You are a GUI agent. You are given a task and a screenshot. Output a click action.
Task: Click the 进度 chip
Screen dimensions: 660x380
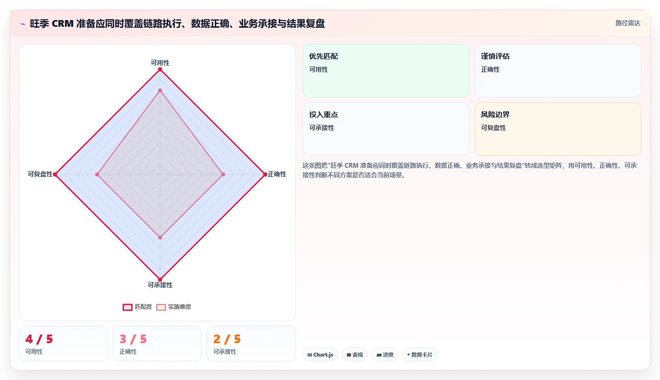385,355
